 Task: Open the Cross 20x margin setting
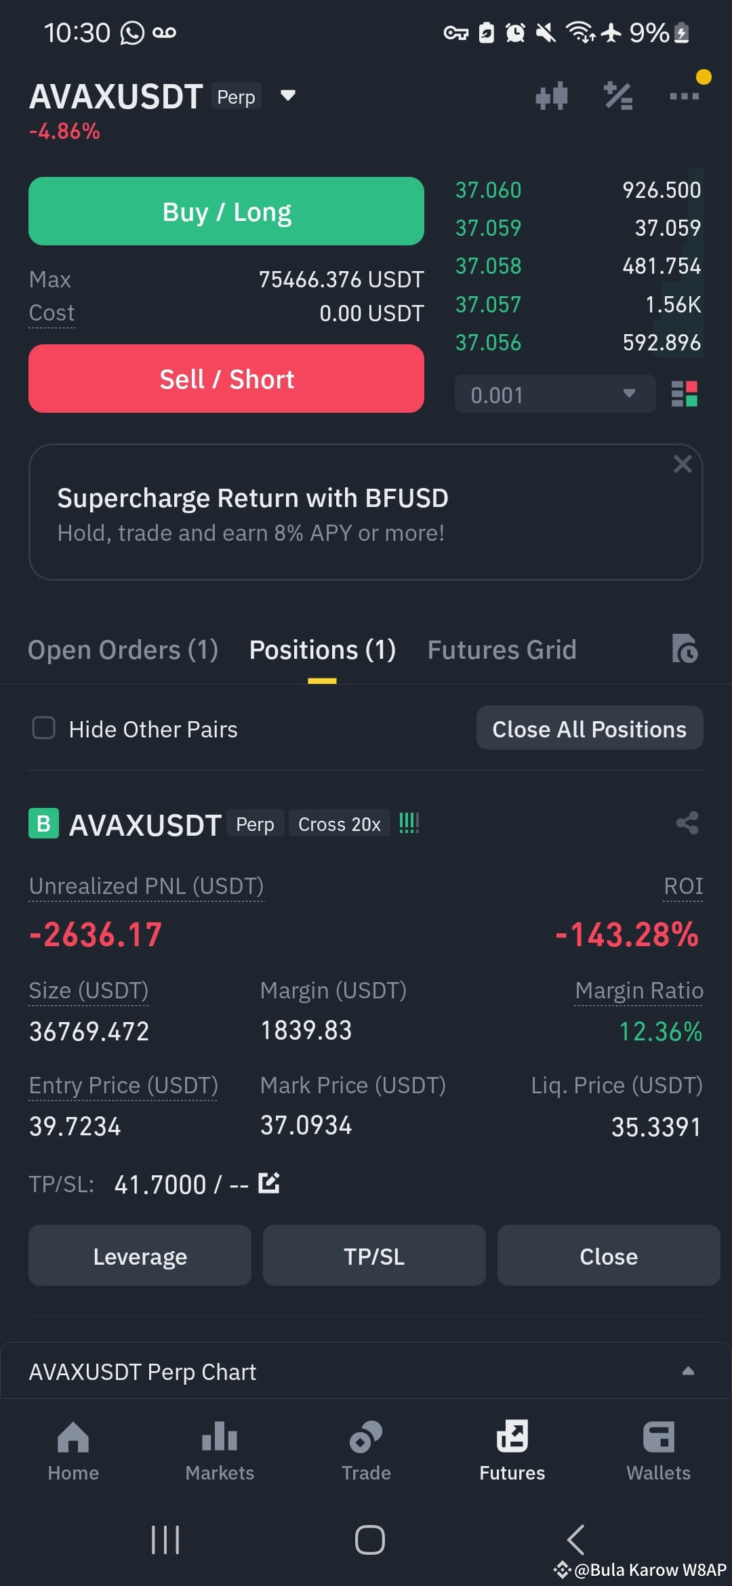click(340, 823)
